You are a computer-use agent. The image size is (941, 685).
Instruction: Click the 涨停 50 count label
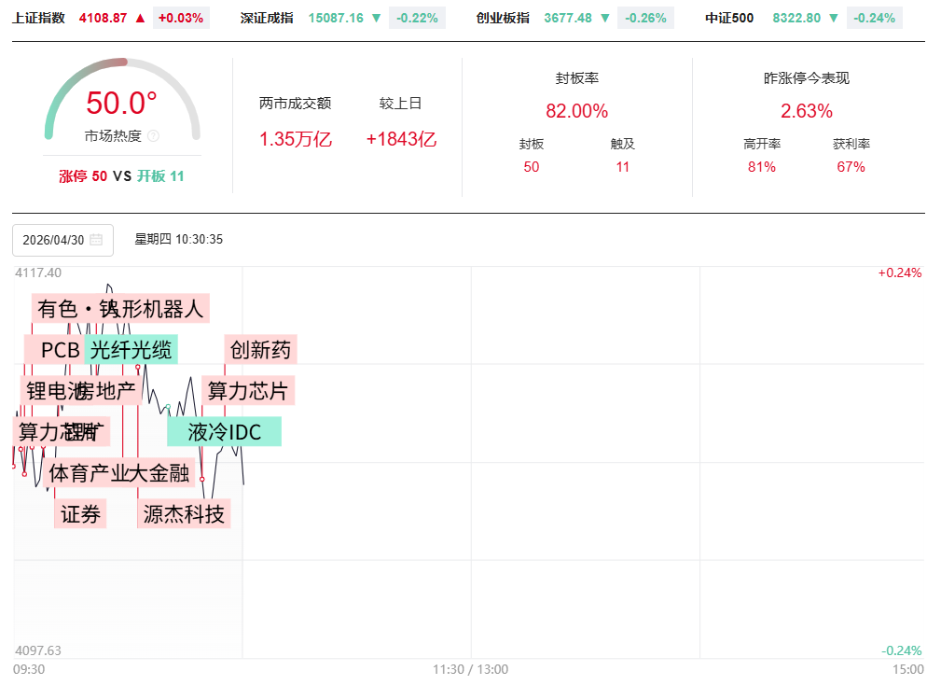coord(83,175)
